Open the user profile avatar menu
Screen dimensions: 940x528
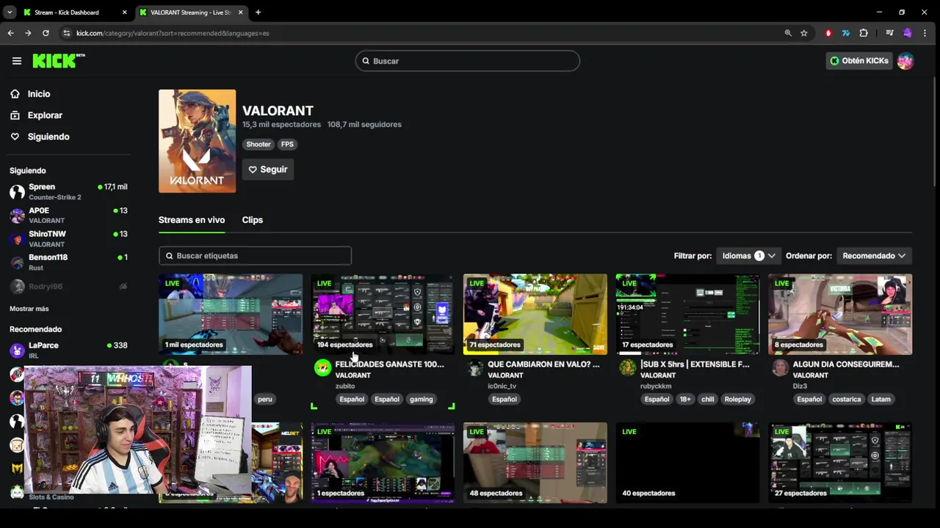[x=905, y=61]
